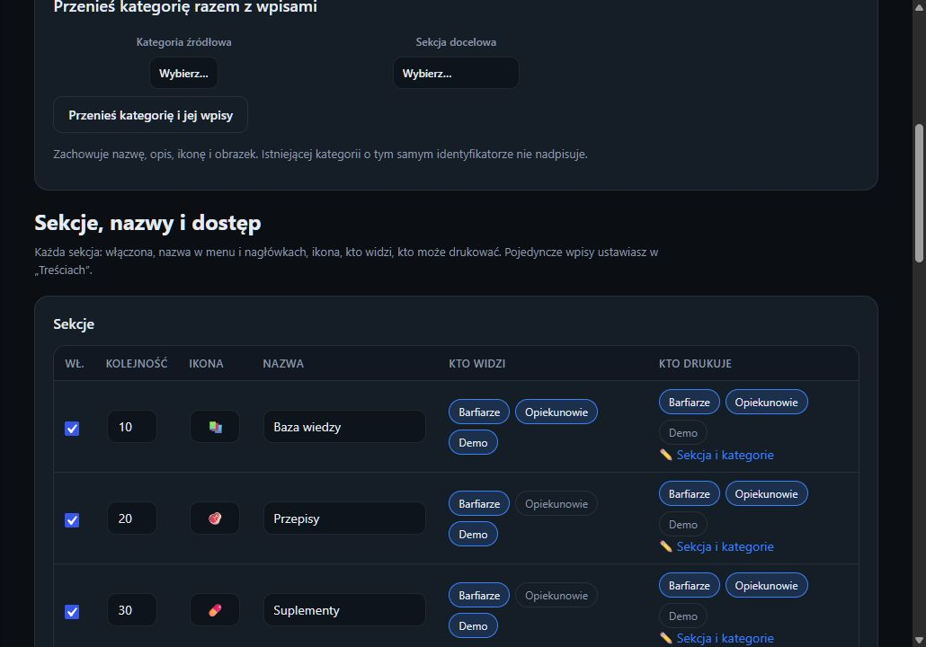
Task: Uncheck the Baza wiedzy enabled checkbox
Action: 72,429
